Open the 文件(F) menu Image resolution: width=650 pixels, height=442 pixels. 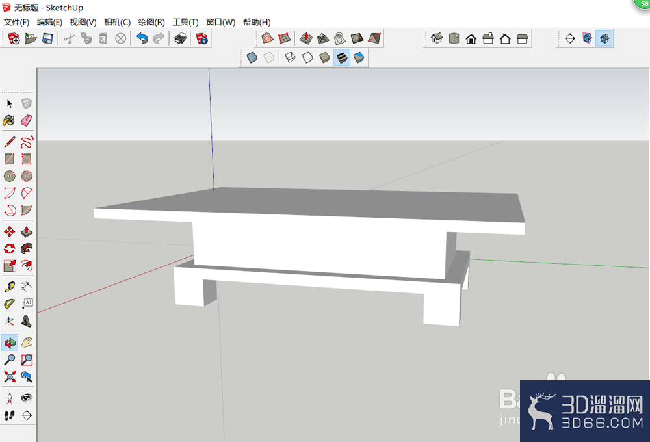tap(16, 22)
